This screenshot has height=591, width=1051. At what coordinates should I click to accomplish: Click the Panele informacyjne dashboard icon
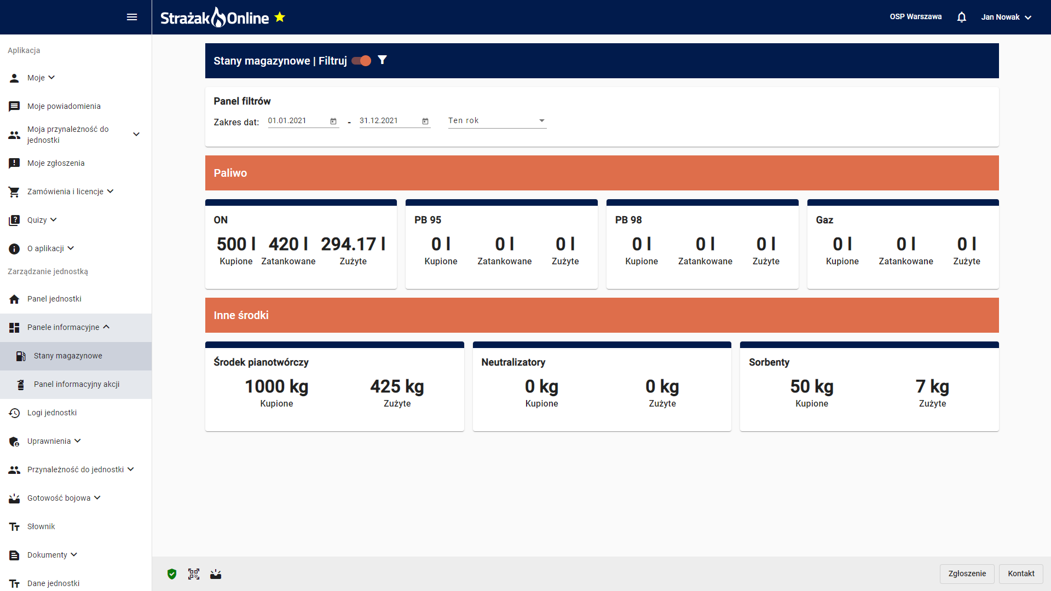pyautogui.click(x=14, y=327)
